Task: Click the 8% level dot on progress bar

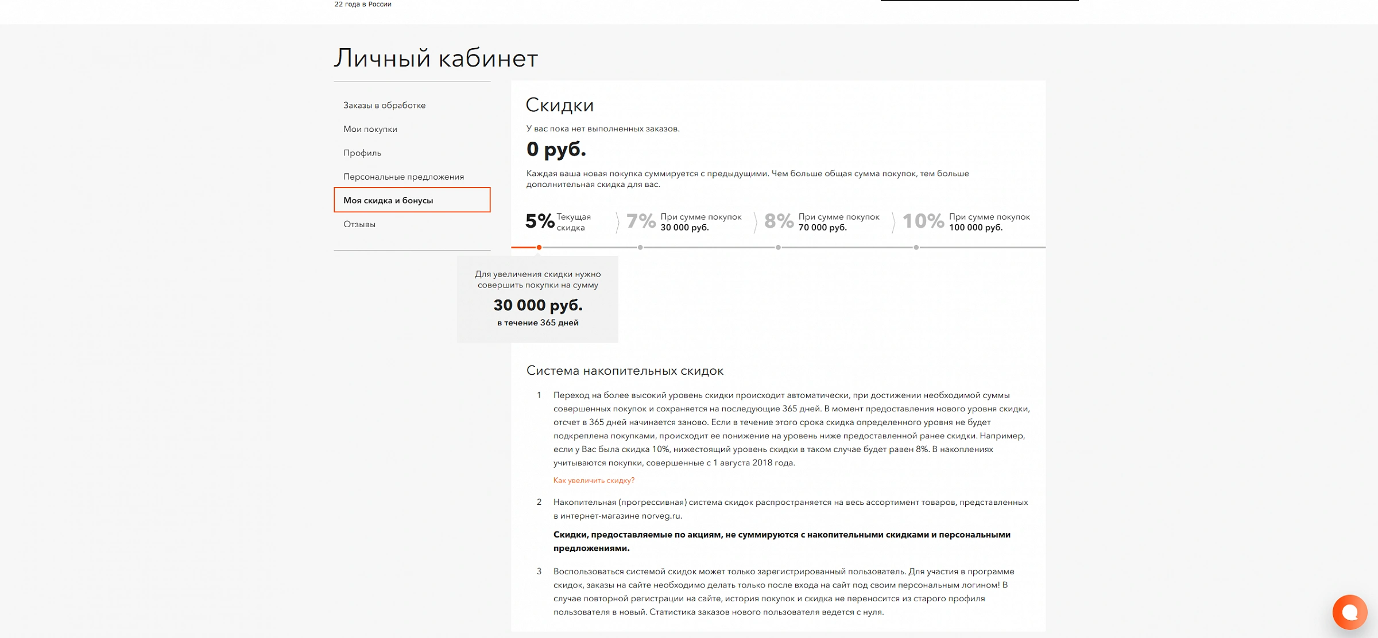Action: (778, 247)
